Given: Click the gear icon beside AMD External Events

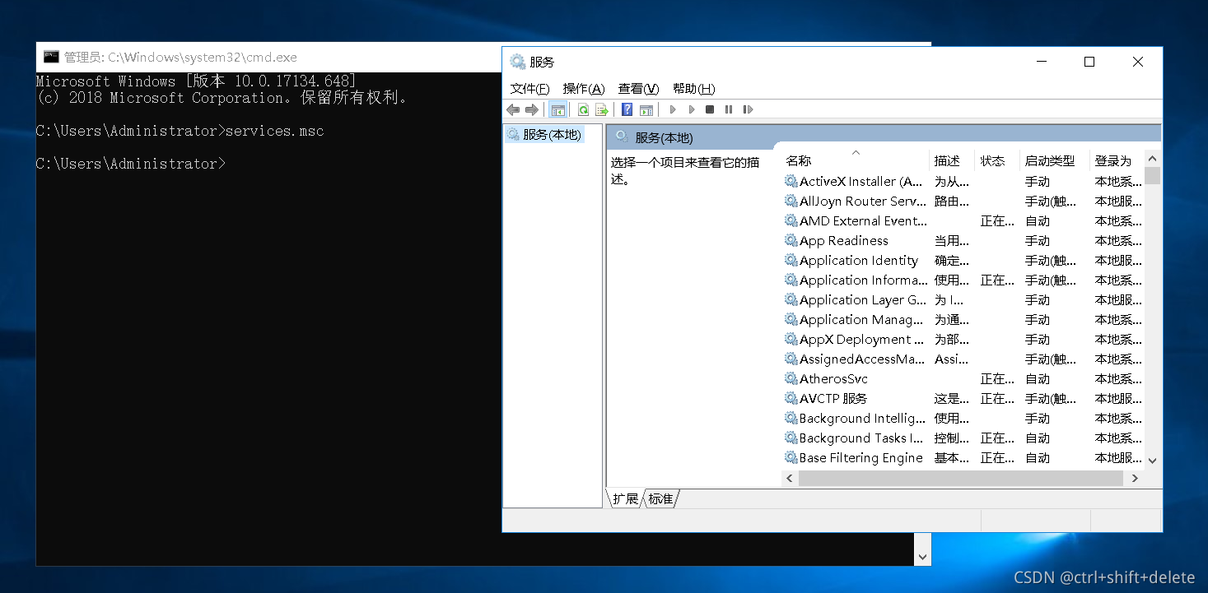Looking at the screenshot, I should (791, 220).
